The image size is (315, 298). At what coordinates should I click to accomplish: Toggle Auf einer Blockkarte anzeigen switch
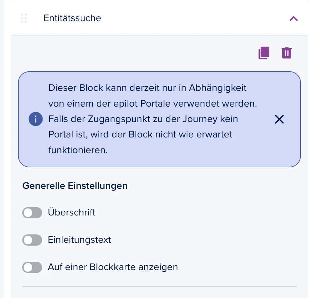tap(32, 267)
